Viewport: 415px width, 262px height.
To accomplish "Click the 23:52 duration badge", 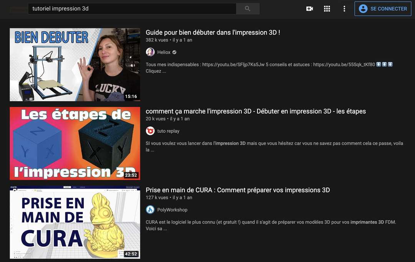I will [131, 175].
